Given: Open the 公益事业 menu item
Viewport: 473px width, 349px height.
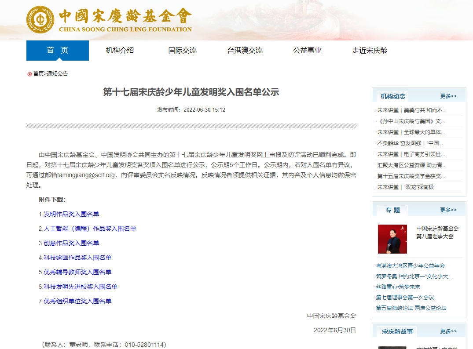Looking at the screenshot, I should tap(307, 51).
